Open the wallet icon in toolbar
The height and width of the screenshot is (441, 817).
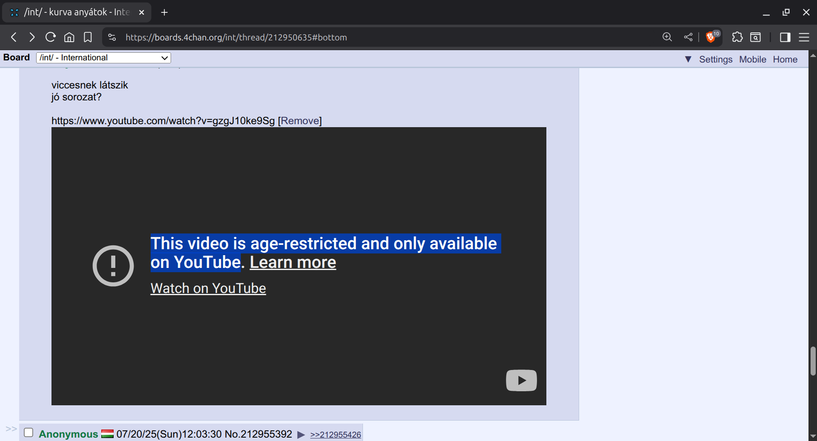(756, 37)
